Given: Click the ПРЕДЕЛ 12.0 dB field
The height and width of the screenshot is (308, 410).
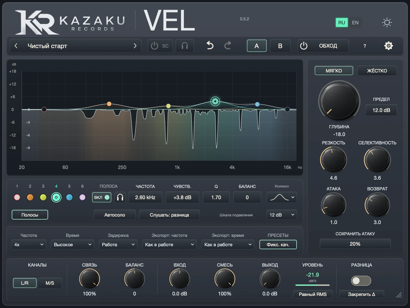Looking at the screenshot, I should pyautogui.click(x=381, y=110).
